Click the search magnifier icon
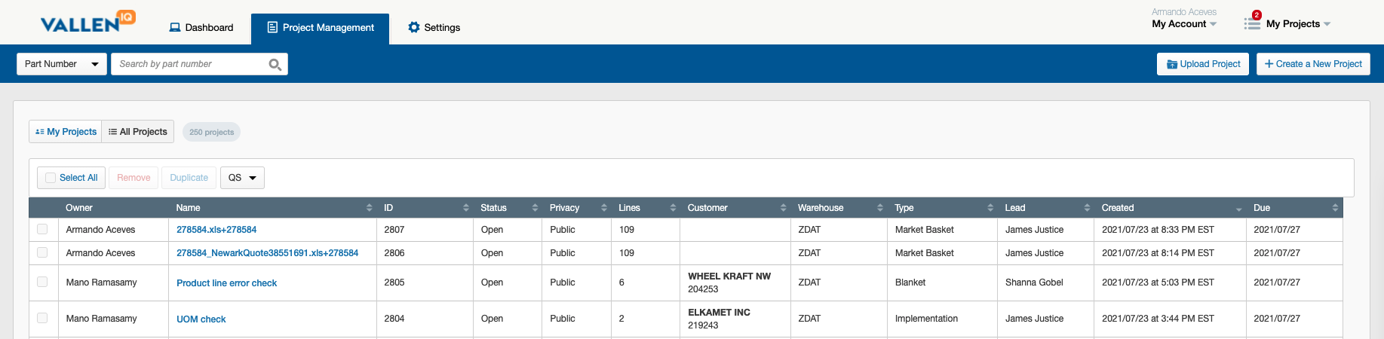Screen dimensions: 1384x339 point(275,65)
